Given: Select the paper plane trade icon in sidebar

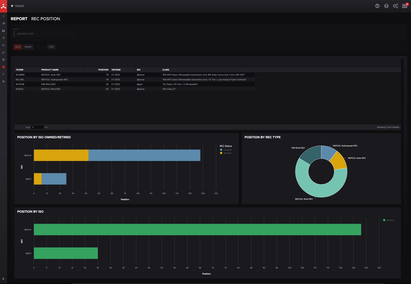Looking at the screenshot, I should tap(3, 23).
